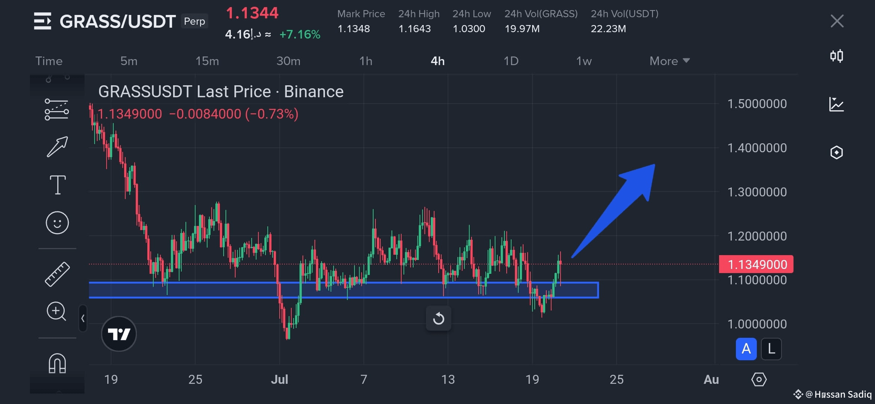Switch to the 5m timeframe
This screenshot has width=875, height=404.
click(x=129, y=61)
